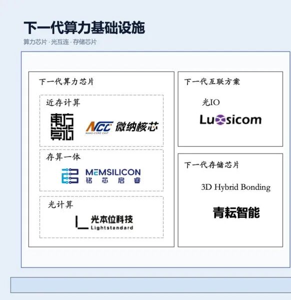Image resolution: width=291 pixels, height=300 pixels.
Task: Click the Lightstandard L-shaped logo mark
Action: (82, 222)
